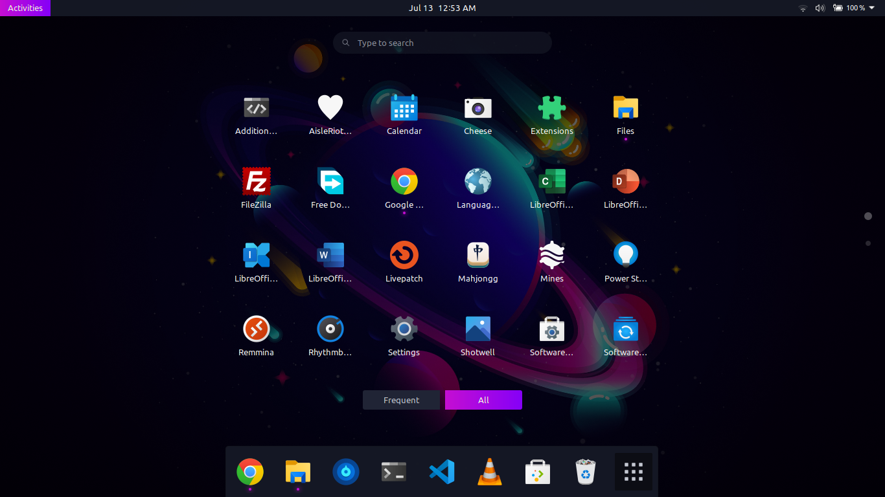This screenshot has width=885, height=497.
Task: Launch Google Chrome from the app grid
Action: [x=404, y=181]
